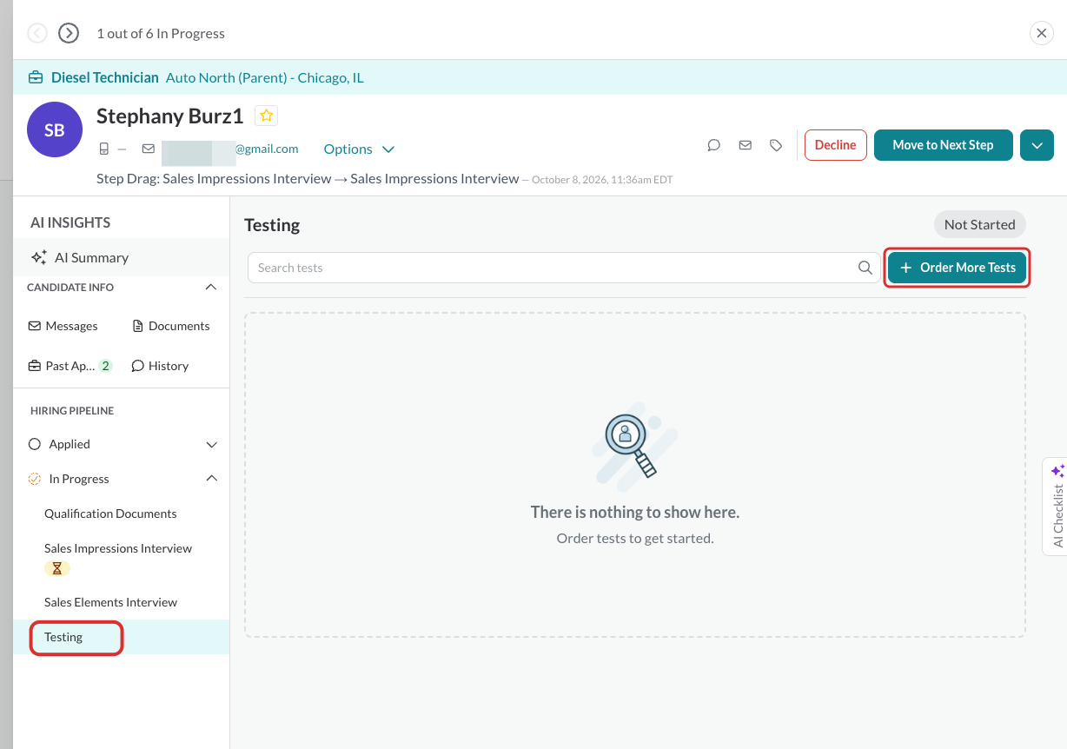Collapse the In Progress pipeline stage
This screenshot has width=1067, height=749.
pyautogui.click(x=211, y=479)
